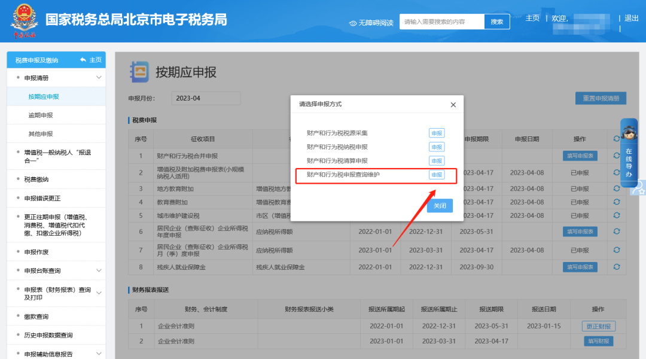This screenshot has height=359, width=646.
Task: Click the 重置申报清册 button
Action: [x=601, y=98]
